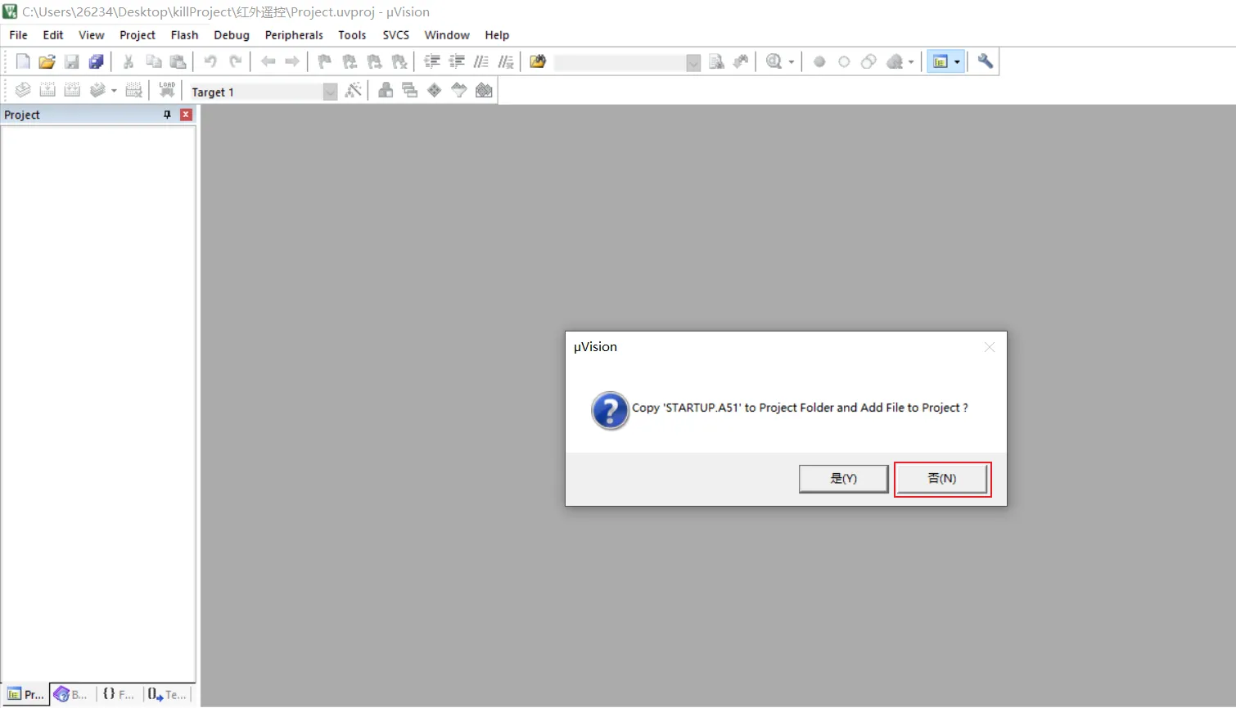Comment out the selection using toolbar icon
Screen dimensions: 1236x708
[481, 61]
